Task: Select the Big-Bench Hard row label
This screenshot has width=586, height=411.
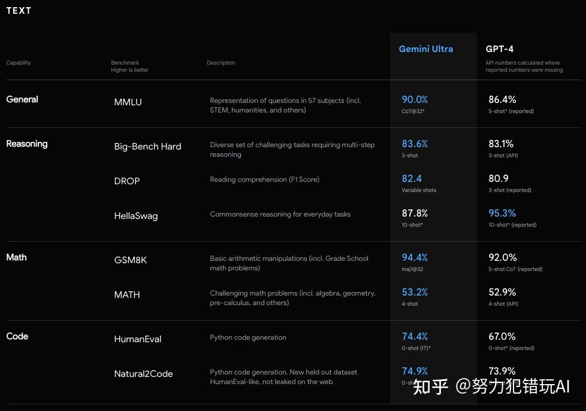Action: pos(147,147)
